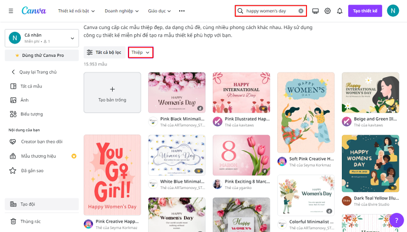Click Dùng thử Canva Pro button
Screen dimensions: 407x232
pyautogui.click(x=42, y=55)
